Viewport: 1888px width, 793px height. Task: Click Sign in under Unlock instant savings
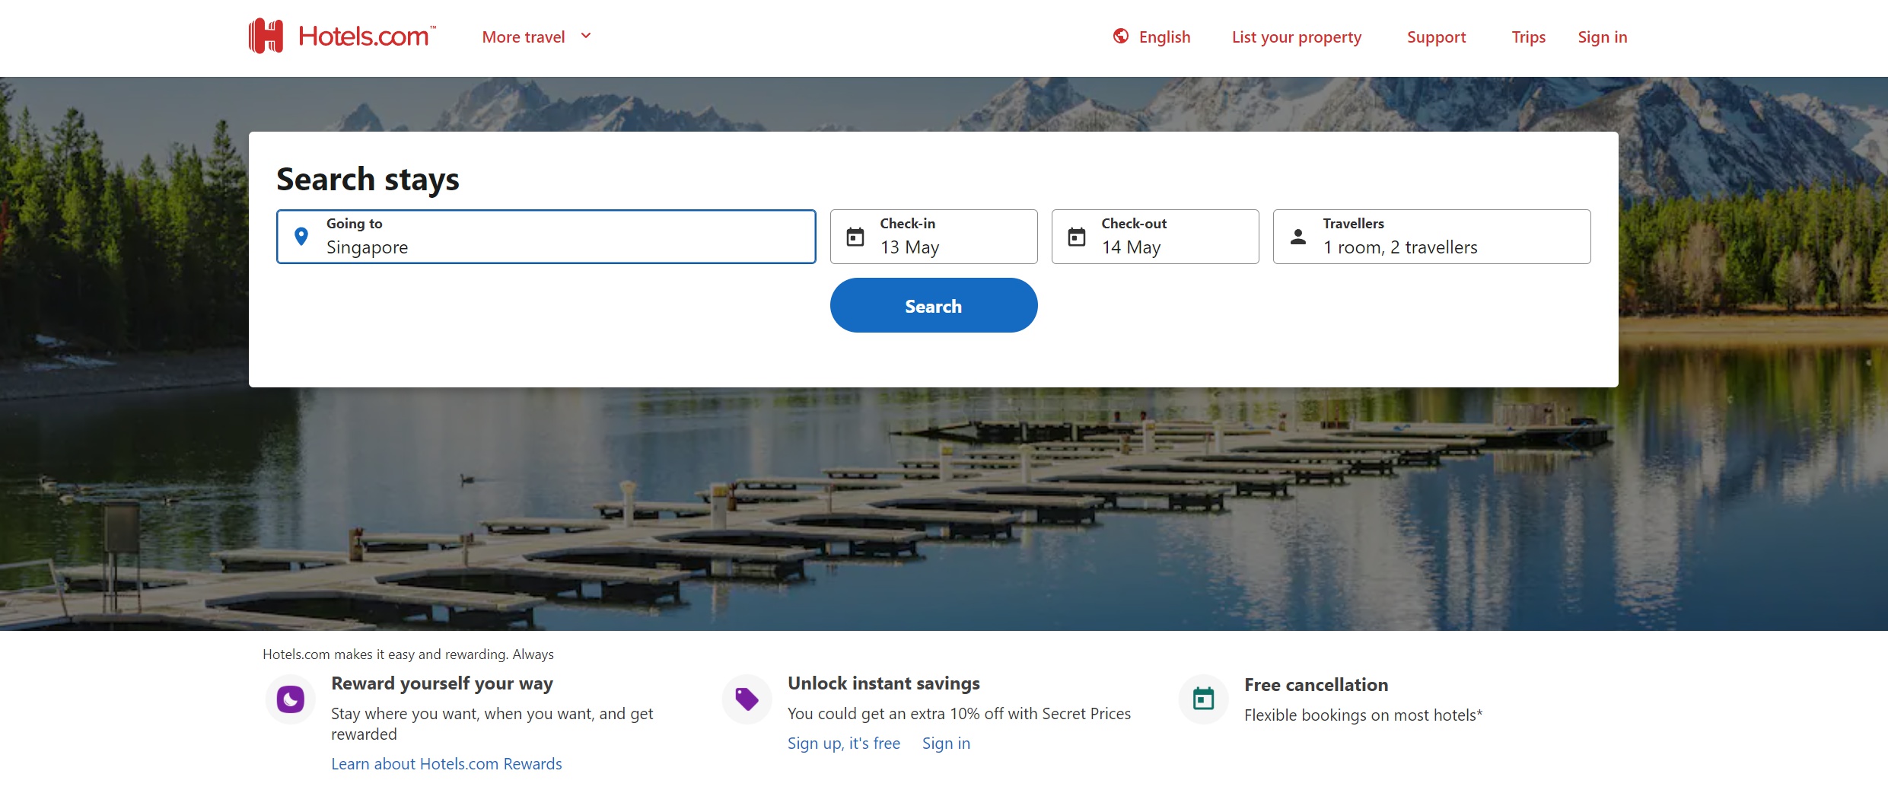point(946,744)
